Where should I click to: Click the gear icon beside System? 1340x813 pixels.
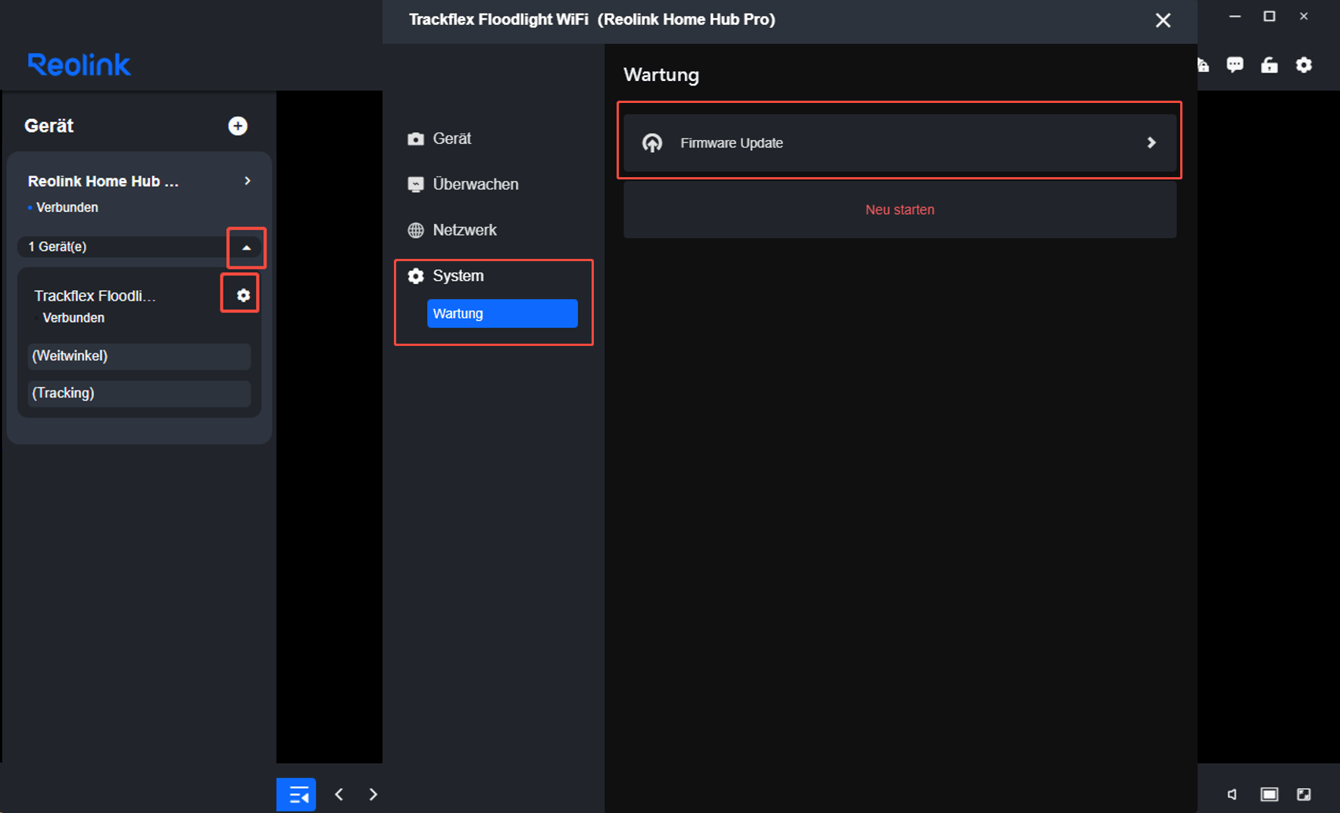(x=416, y=276)
